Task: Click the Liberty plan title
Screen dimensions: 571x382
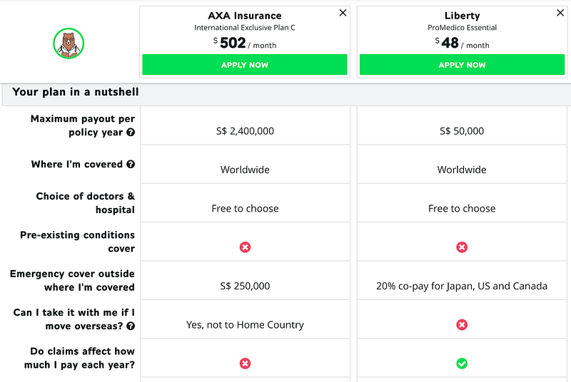Action: [462, 16]
